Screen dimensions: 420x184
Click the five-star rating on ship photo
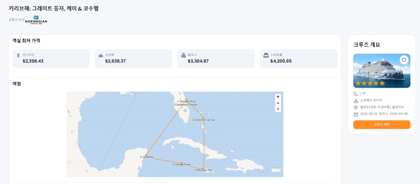pyautogui.click(x=370, y=84)
